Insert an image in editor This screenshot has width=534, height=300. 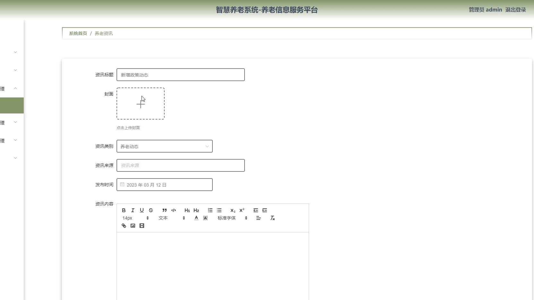pos(133,226)
